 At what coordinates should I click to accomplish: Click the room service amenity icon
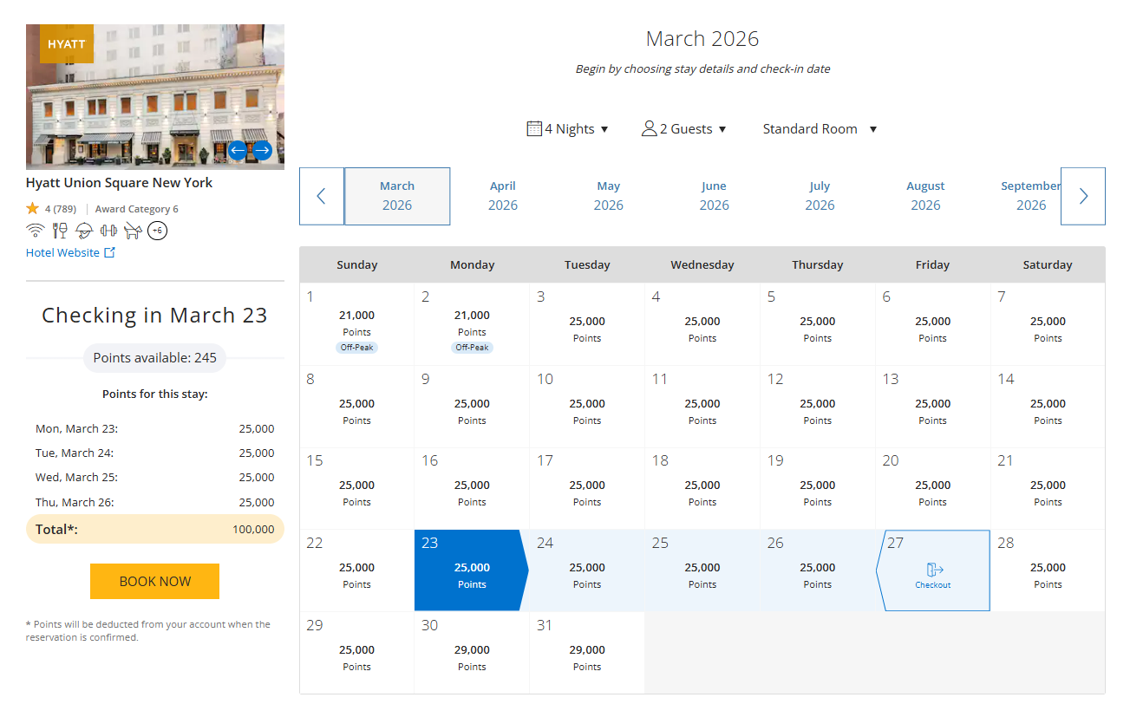tap(83, 230)
